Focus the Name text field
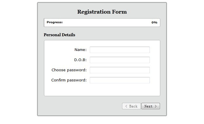The image size is (204, 124). pos(120,50)
